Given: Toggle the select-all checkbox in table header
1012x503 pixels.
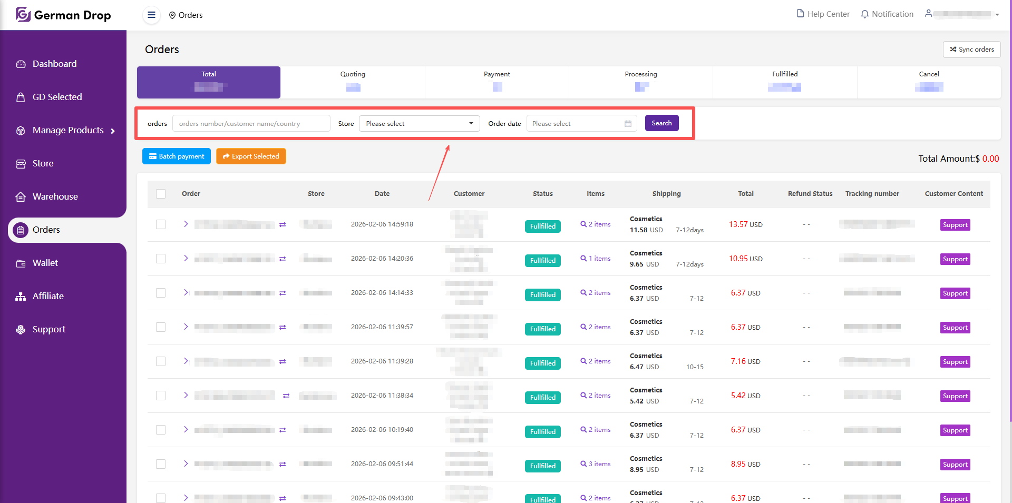Looking at the screenshot, I should (x=161, y=194).
